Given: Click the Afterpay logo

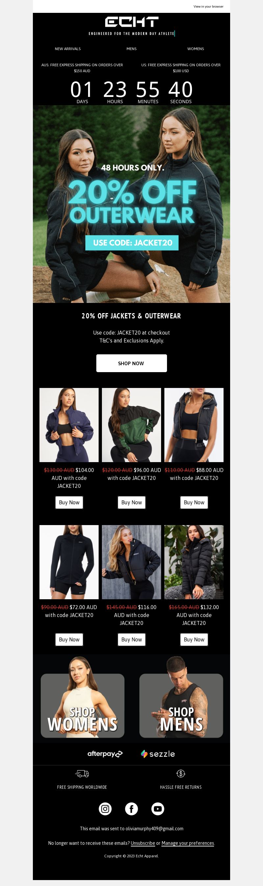Looking at the screenshot, I should click(x=105, y=753).
